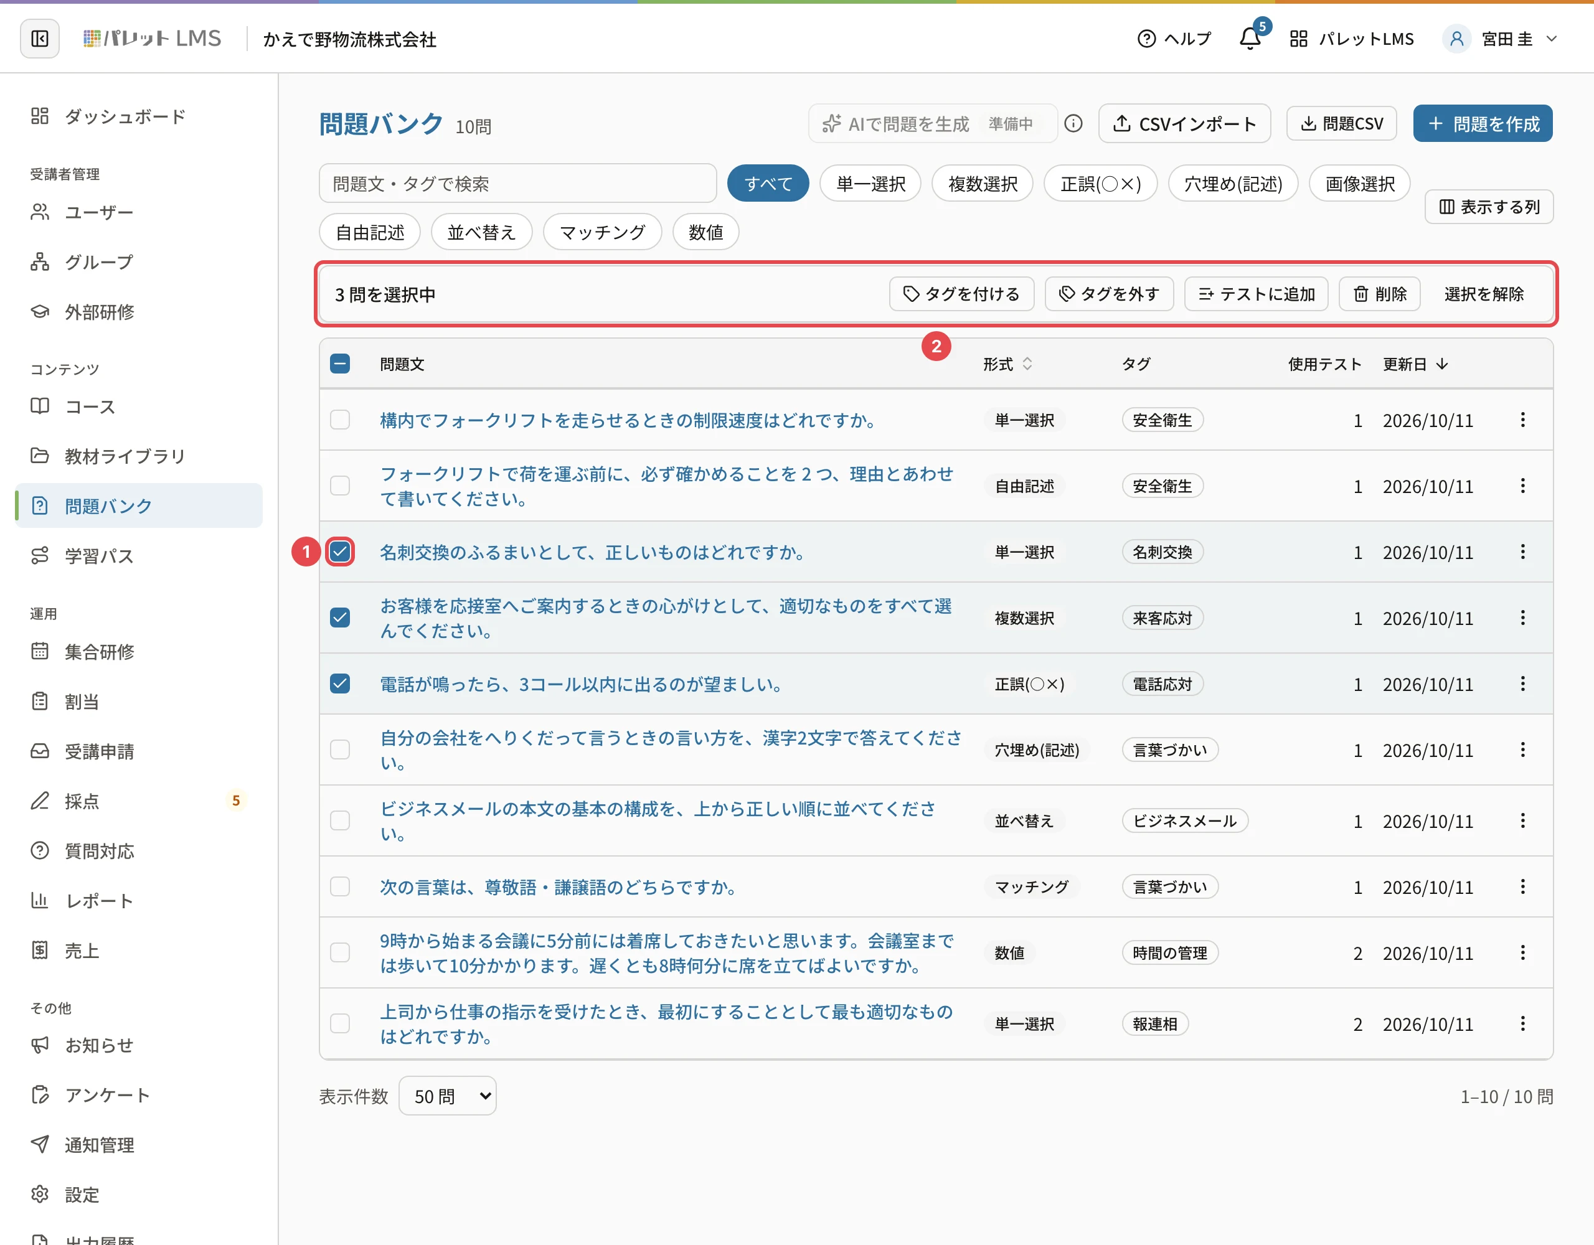Open the 表示件数 50 問 dropdown
1594x1245 pixels.
tap(448, 1096)
